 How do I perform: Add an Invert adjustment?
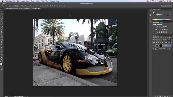pos(157,32)
